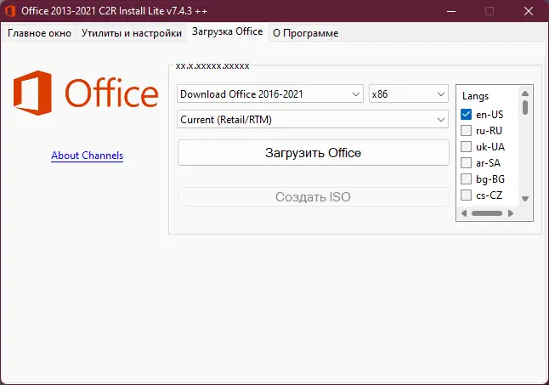Click the Langs horizontal scrollbar thumb
The width and height of the screenshot is (549, 385).
487,213
